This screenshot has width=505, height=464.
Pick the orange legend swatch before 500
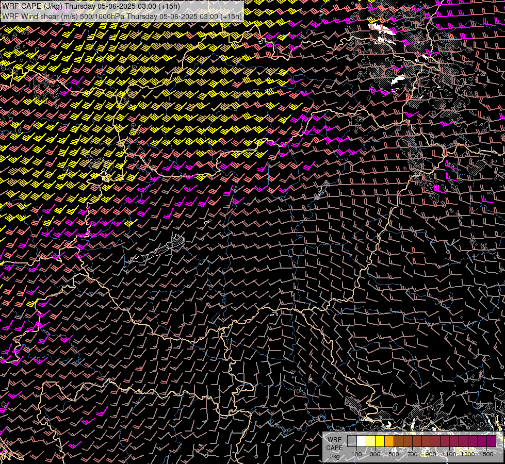point(389,441)
